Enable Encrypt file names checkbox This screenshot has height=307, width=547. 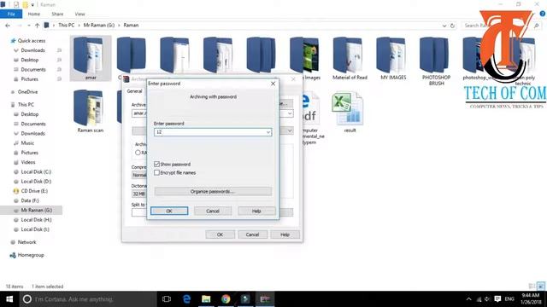[156, 172]
